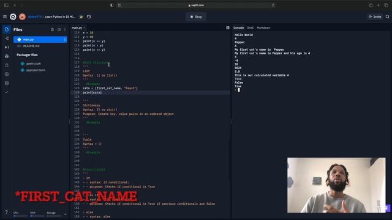Show the browser tab overview
Viewport: 392px width, 220px height.
pos(386,5)
